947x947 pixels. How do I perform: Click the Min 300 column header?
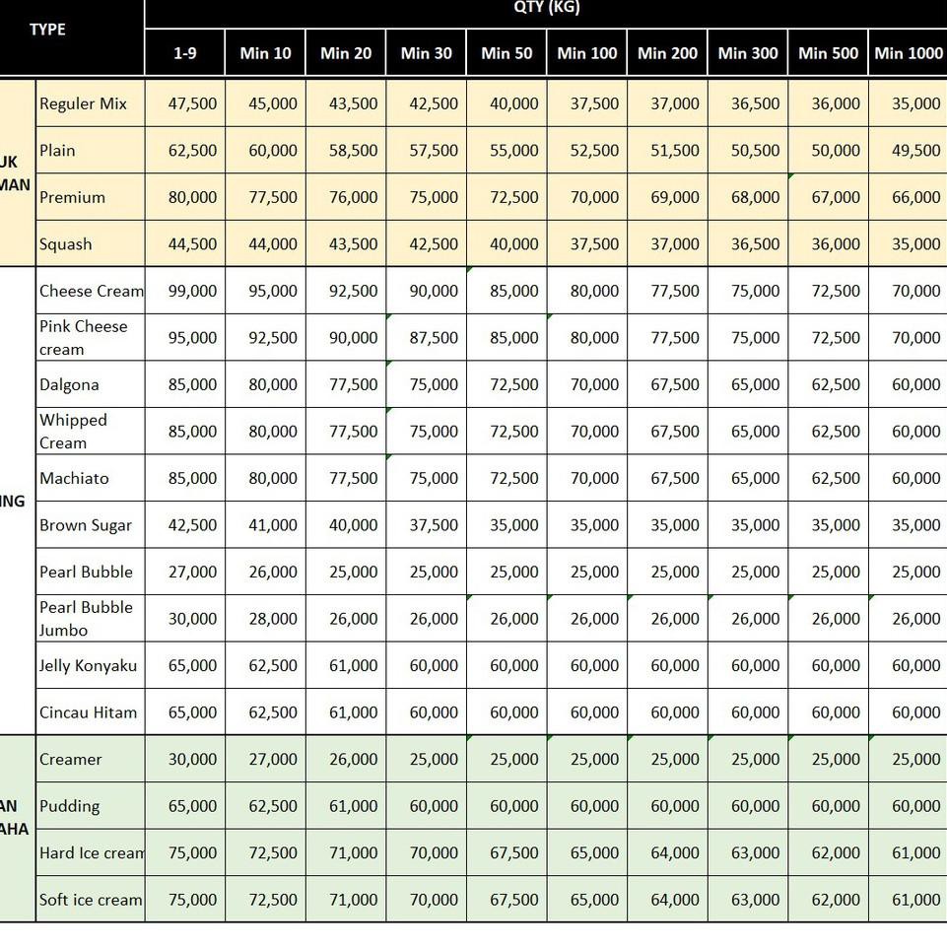[748, 52]
